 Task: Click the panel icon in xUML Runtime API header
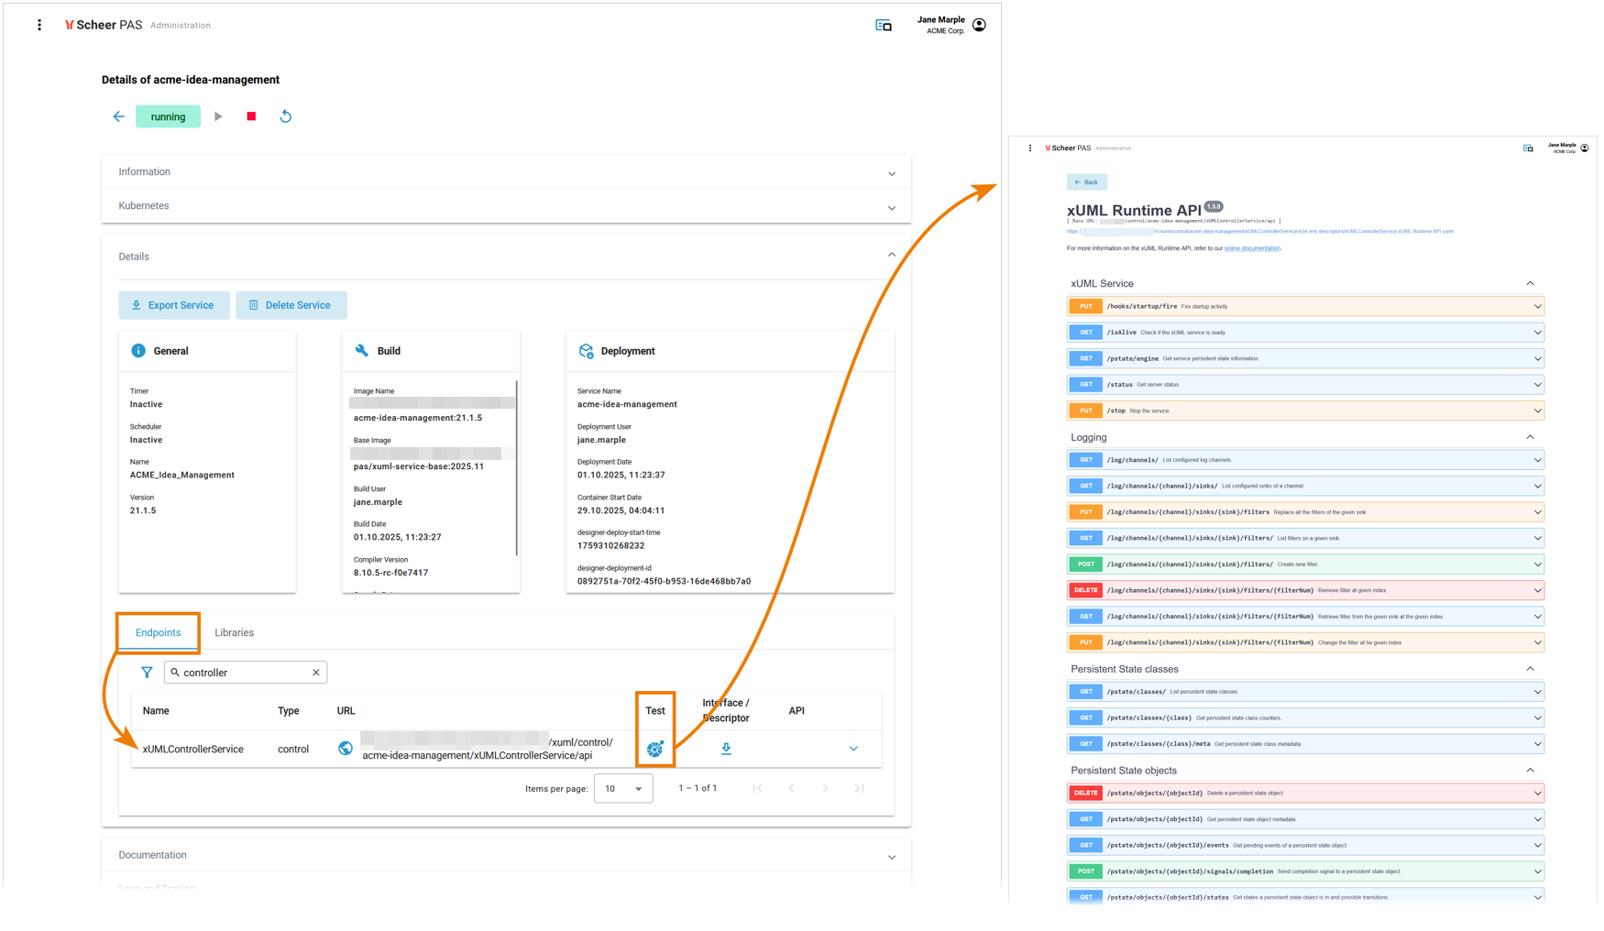(1528, 148)
